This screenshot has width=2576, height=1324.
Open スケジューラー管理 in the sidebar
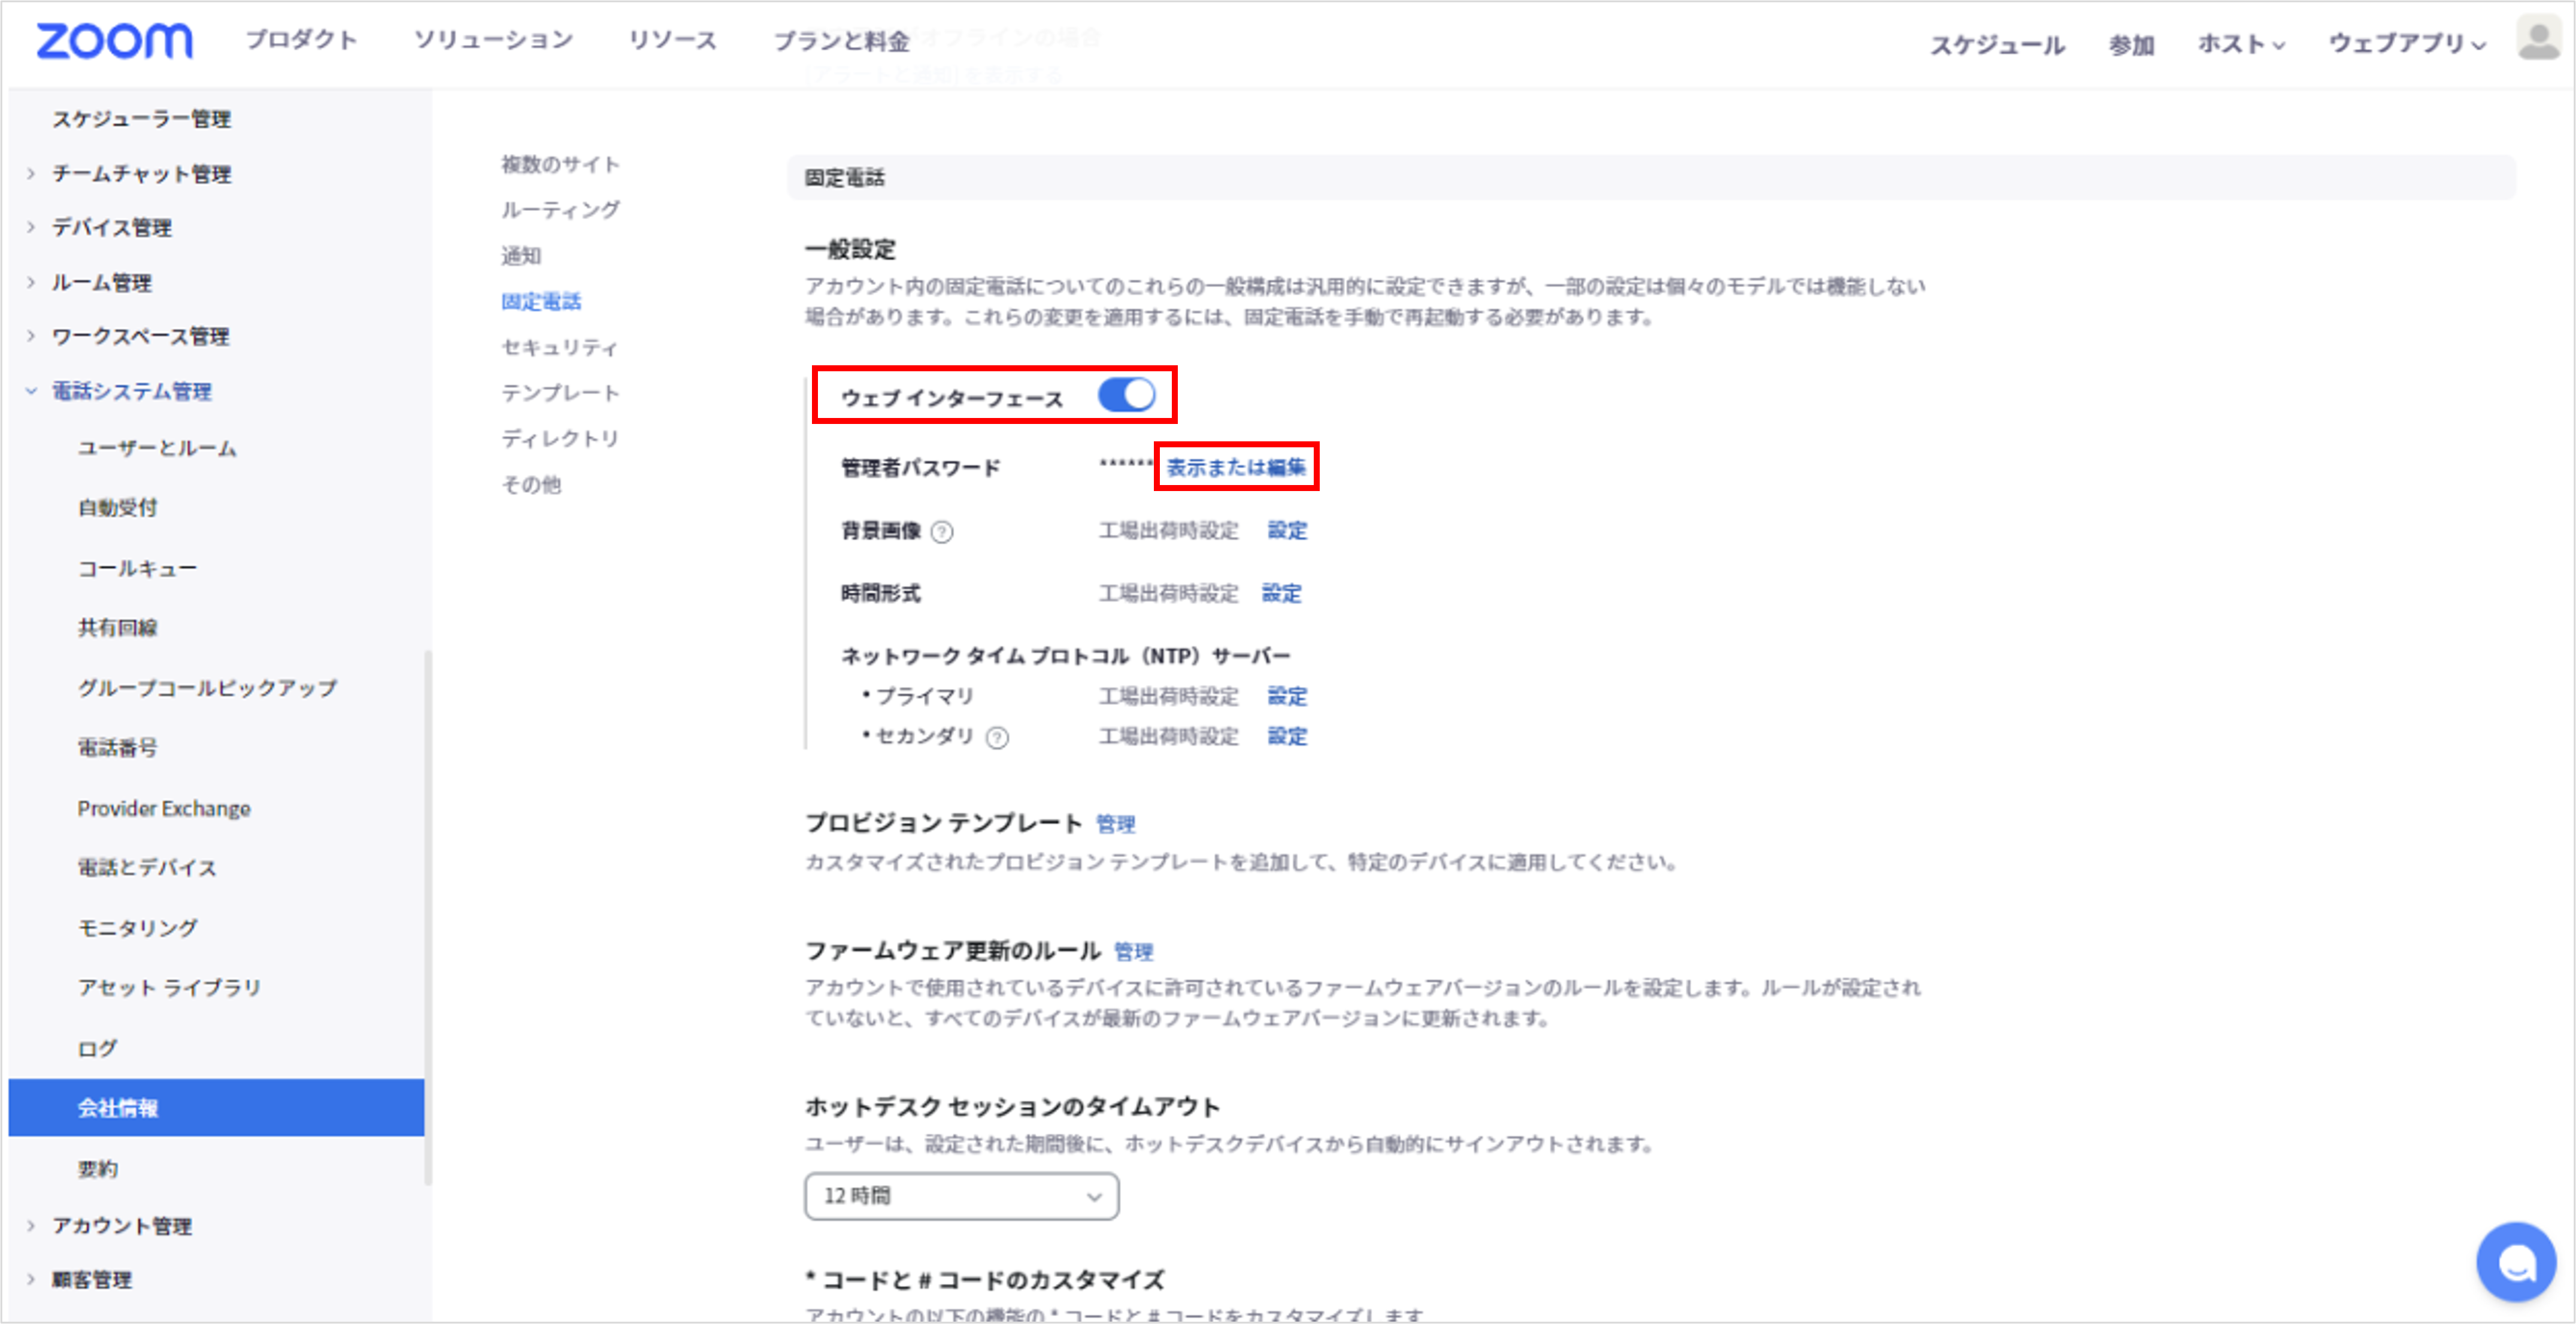point(142,119)
